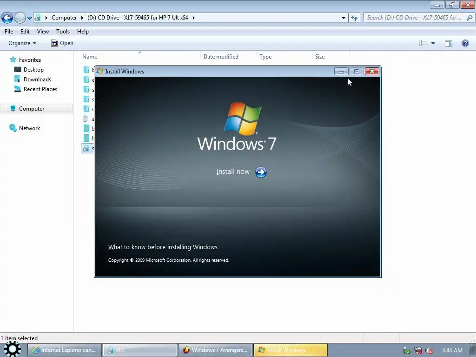Minimize the Install Windows dialog
The height and width of the screenshot is (357, 476).
coord(341,71)
